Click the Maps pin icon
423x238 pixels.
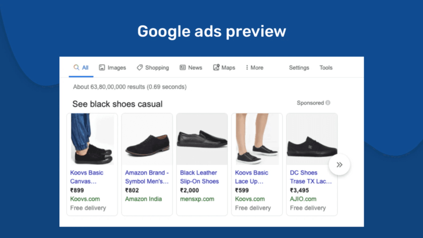(x=216, y=67)
